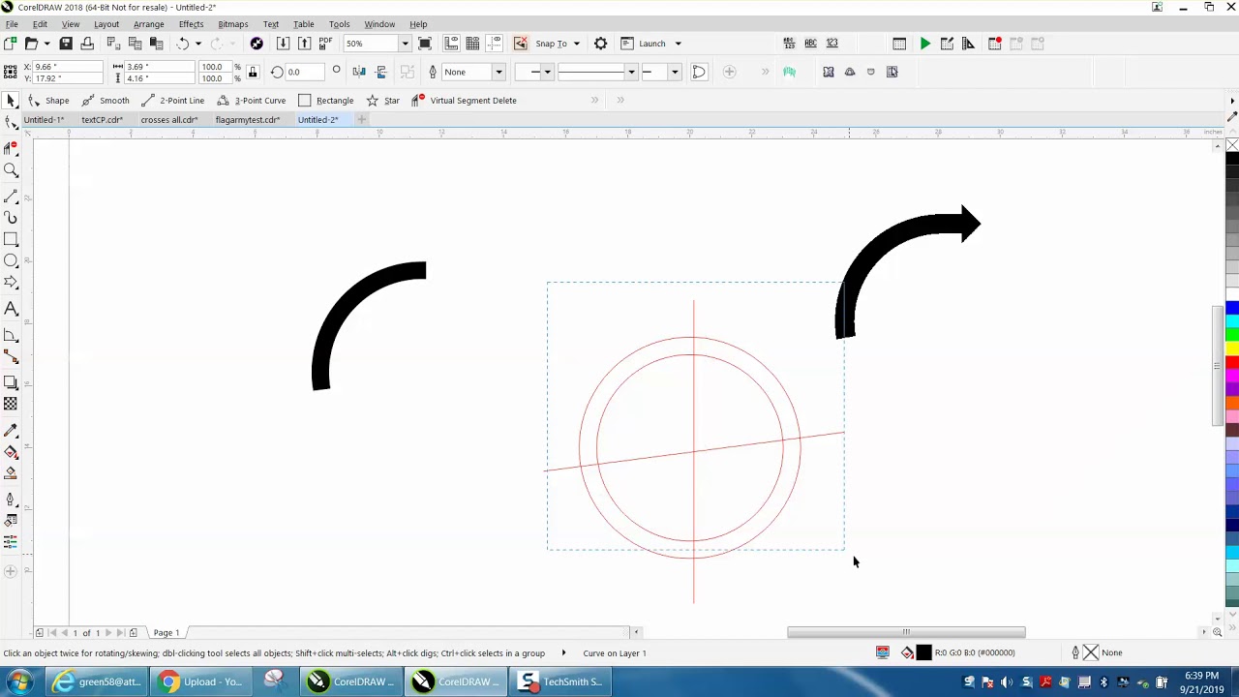
Task: Click the X position field
Action: tap(68, 67)
